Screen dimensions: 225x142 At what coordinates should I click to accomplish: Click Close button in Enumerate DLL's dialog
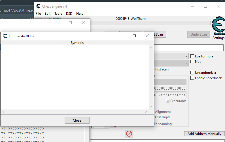click(77, 121)
